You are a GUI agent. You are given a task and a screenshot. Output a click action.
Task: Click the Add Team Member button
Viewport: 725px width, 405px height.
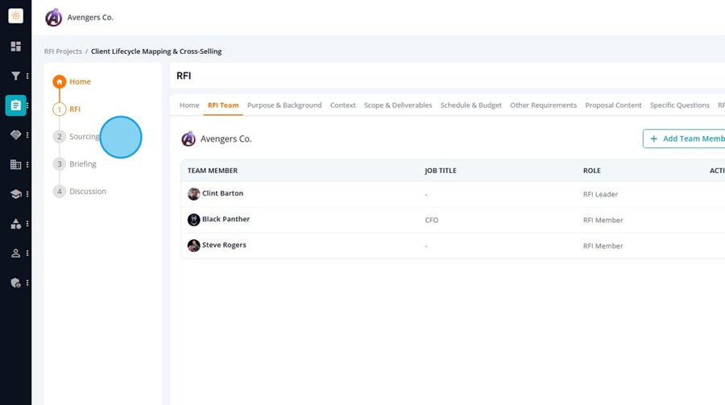[x=684, y=138]
